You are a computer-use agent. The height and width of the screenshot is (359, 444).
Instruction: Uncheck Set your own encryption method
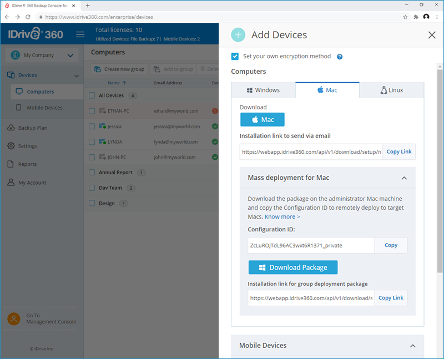click(x=235, y=57)
